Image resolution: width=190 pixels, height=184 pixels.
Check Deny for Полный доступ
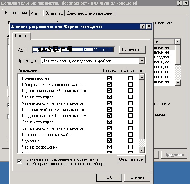coord(130,78)
